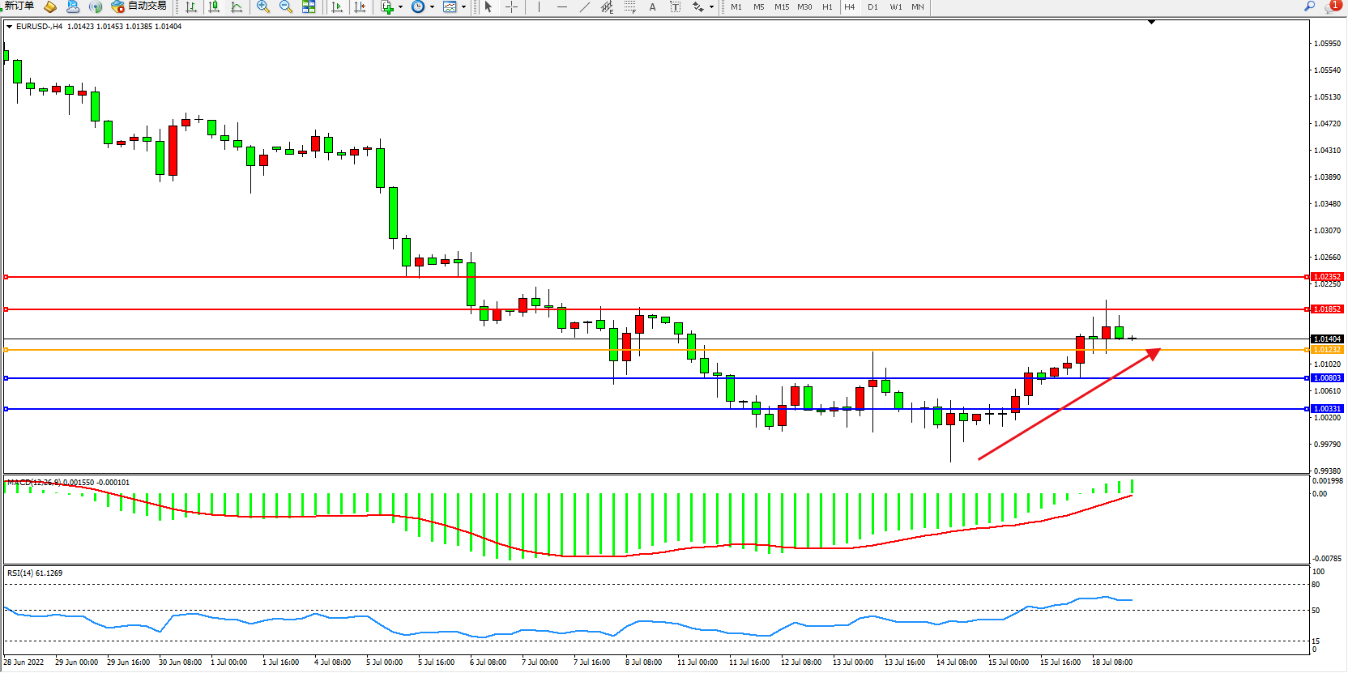This screenshot has height=673, width=1348.
Task: Click the Zoom In magnifier icon
Action: [x=262, y=6]
